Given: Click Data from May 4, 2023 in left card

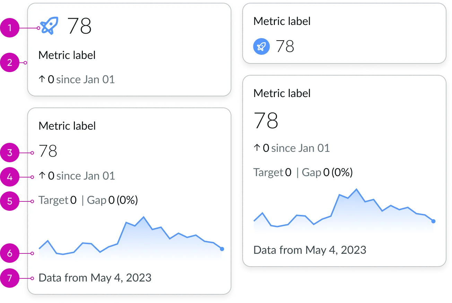Looking at the screenshot, I should pos(95,278).
